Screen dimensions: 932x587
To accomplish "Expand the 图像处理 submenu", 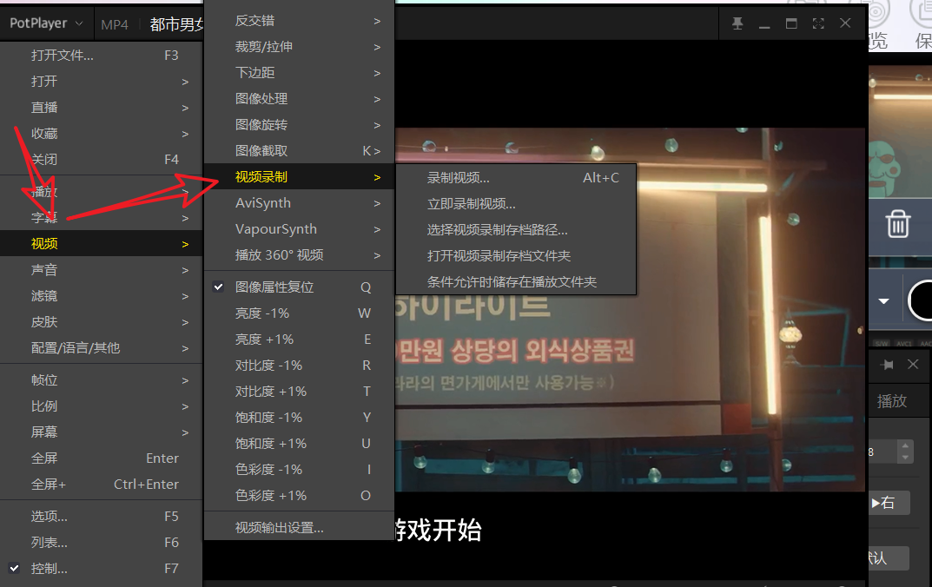I will [x=261, y=99].
